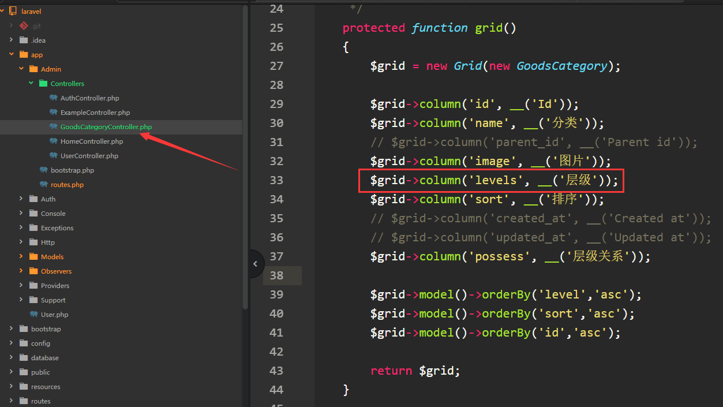Screen dimensions: 723x407
Task: Click the HomeController.php file icon
Action: tap(54, 141)
